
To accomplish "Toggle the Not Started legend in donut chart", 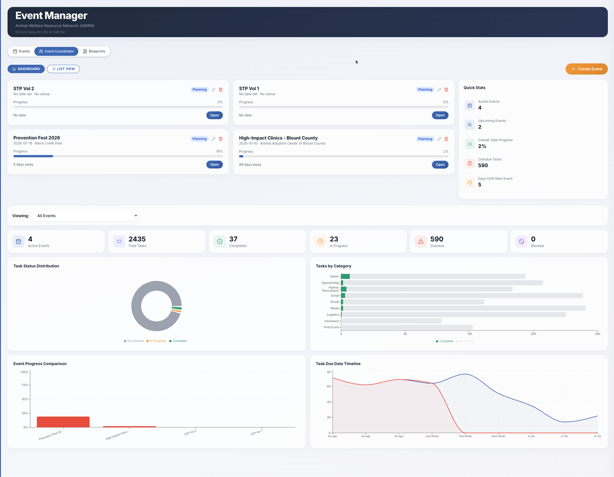I will [x=134, y=340].
